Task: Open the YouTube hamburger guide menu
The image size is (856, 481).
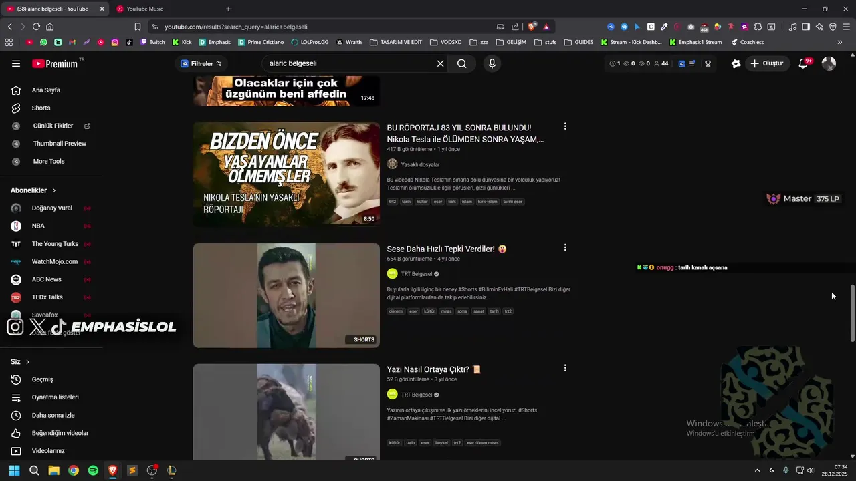Action: [16, 63]
